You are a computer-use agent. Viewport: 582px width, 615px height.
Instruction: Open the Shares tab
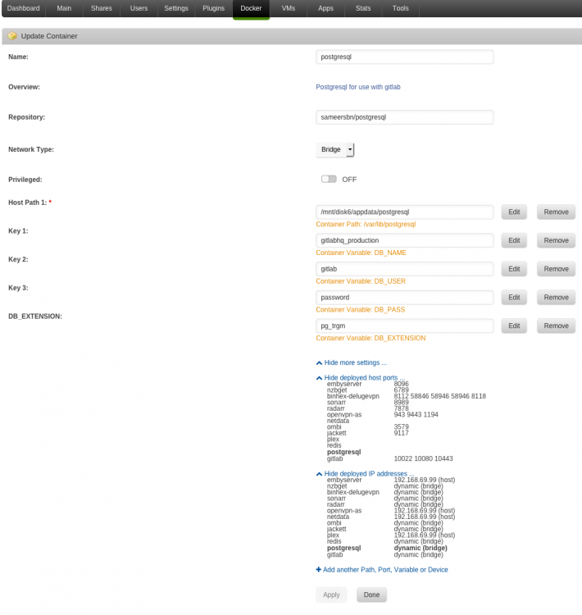pos(102,8)
